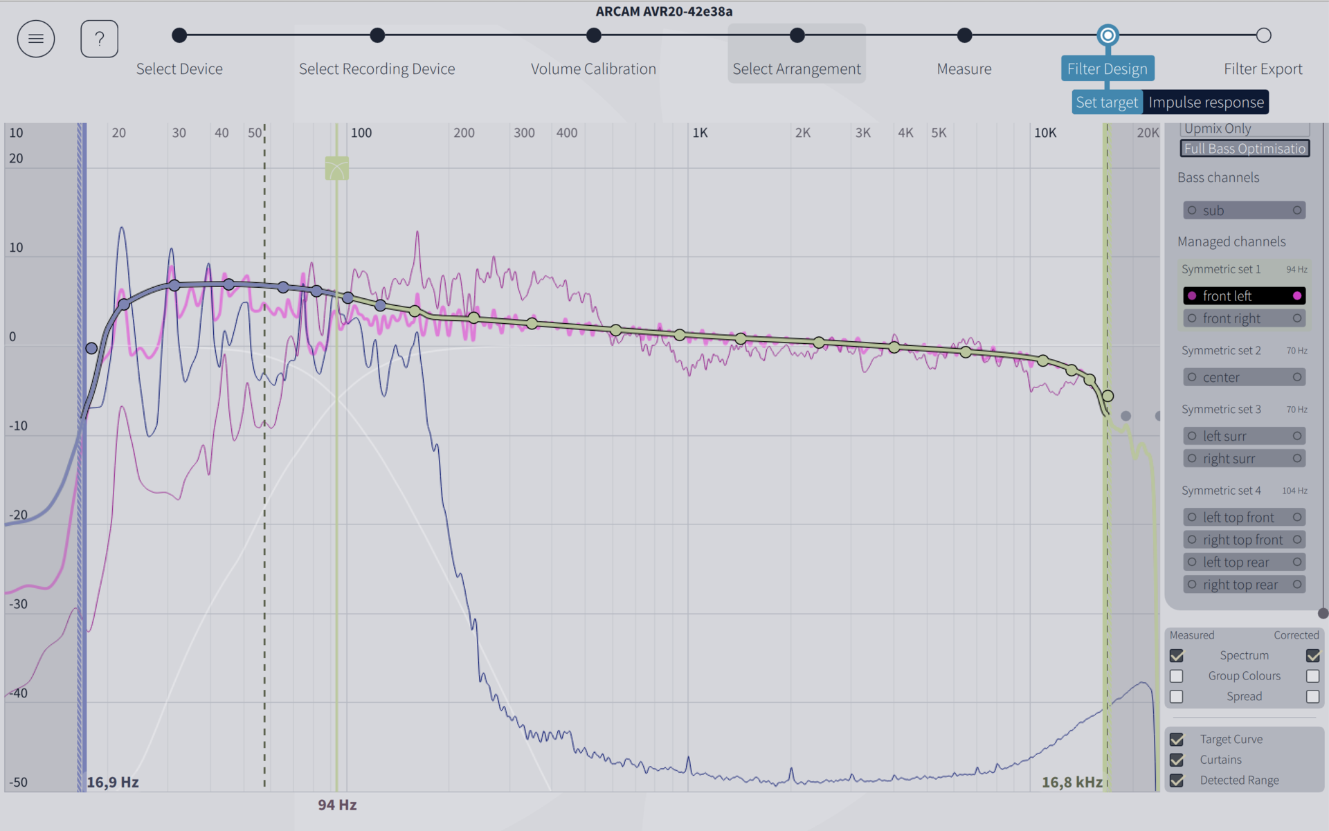Screen dimensions: 1329x831
Task: Switch to the Impulse response tab
Action: pos(1206,102)
